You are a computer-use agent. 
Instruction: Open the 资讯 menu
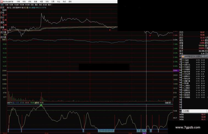30,2
